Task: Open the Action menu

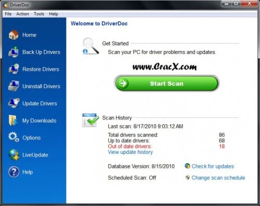Action: (x=22, y=14)
